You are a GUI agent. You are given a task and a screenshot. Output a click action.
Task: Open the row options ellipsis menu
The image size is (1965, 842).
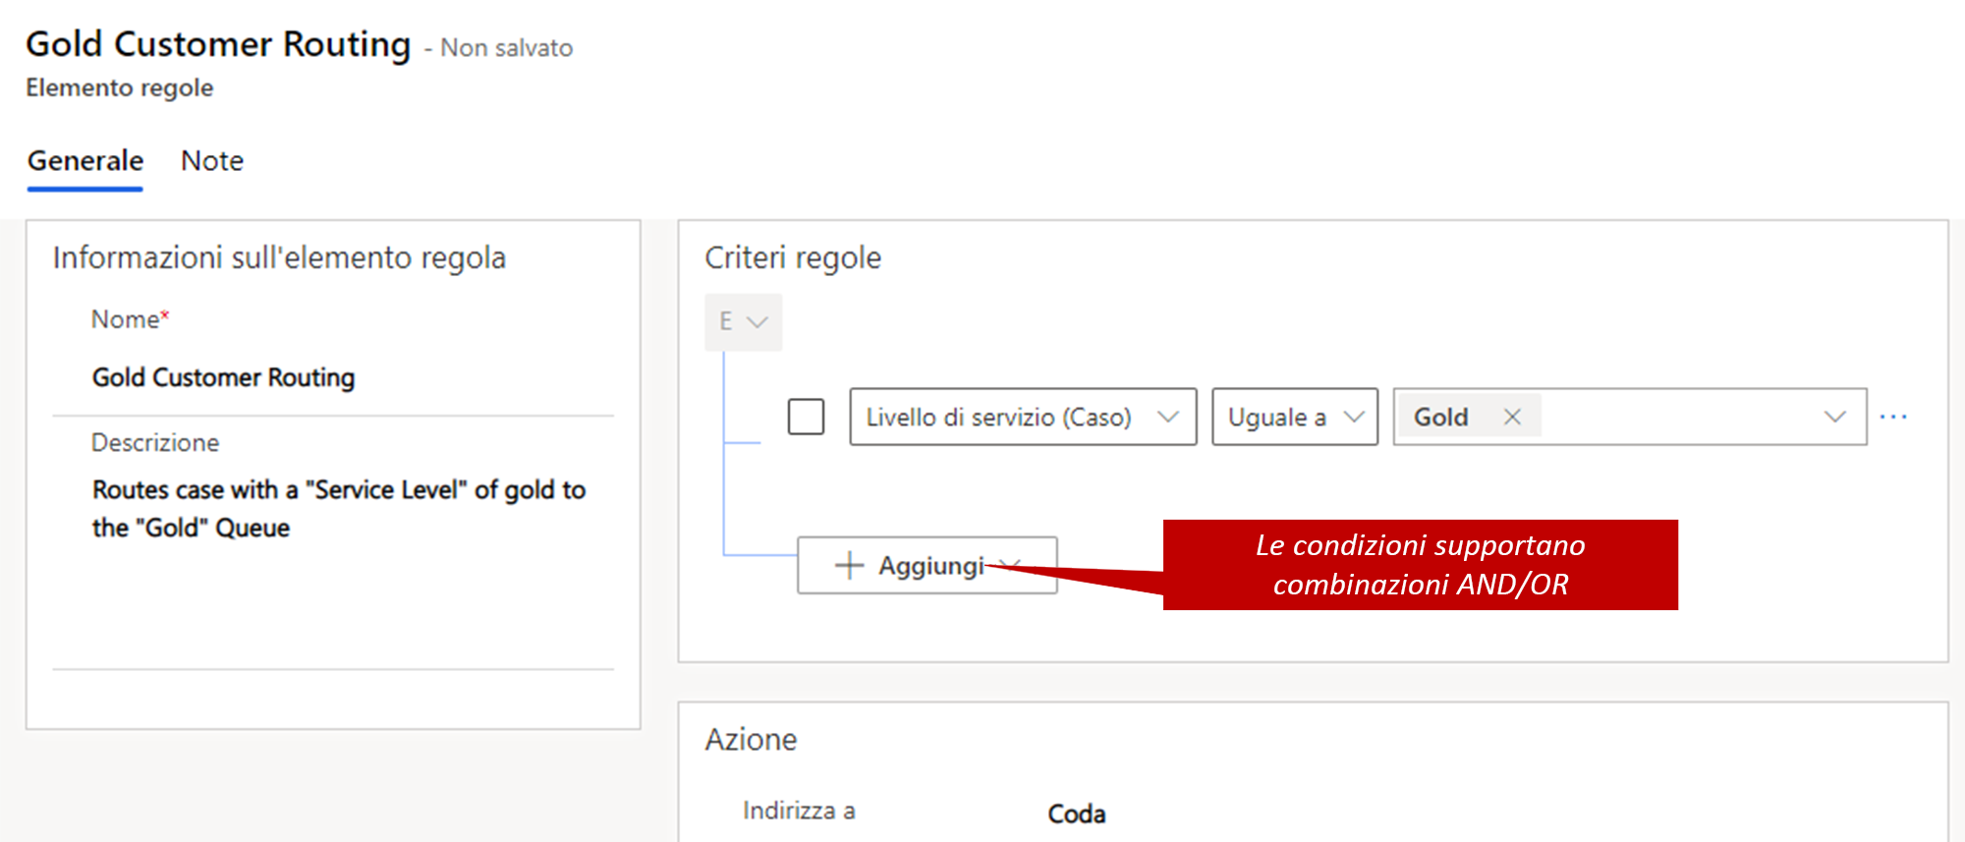(1893, 417)
